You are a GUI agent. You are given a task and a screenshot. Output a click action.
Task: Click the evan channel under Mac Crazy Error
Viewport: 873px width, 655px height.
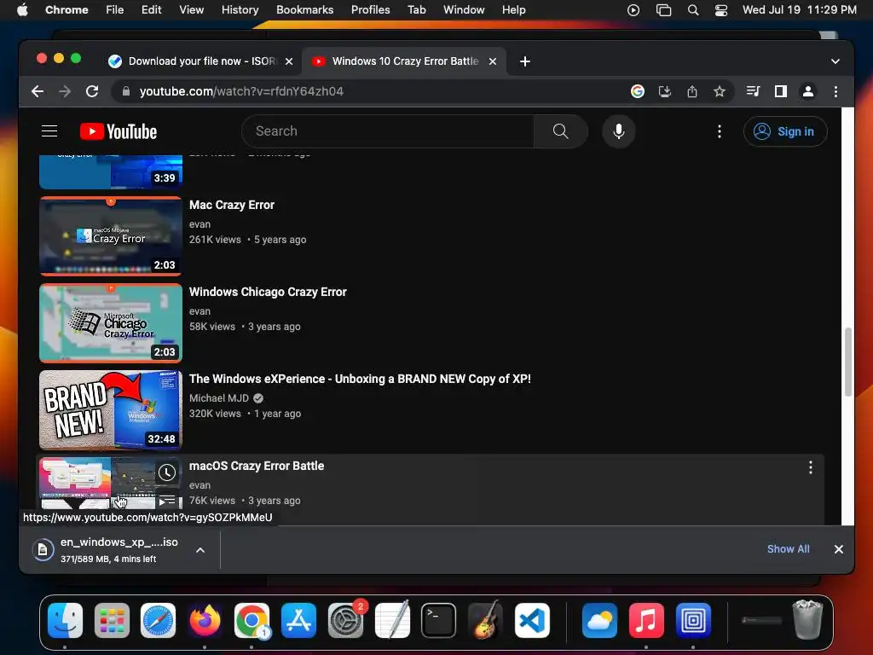[199, 224]
